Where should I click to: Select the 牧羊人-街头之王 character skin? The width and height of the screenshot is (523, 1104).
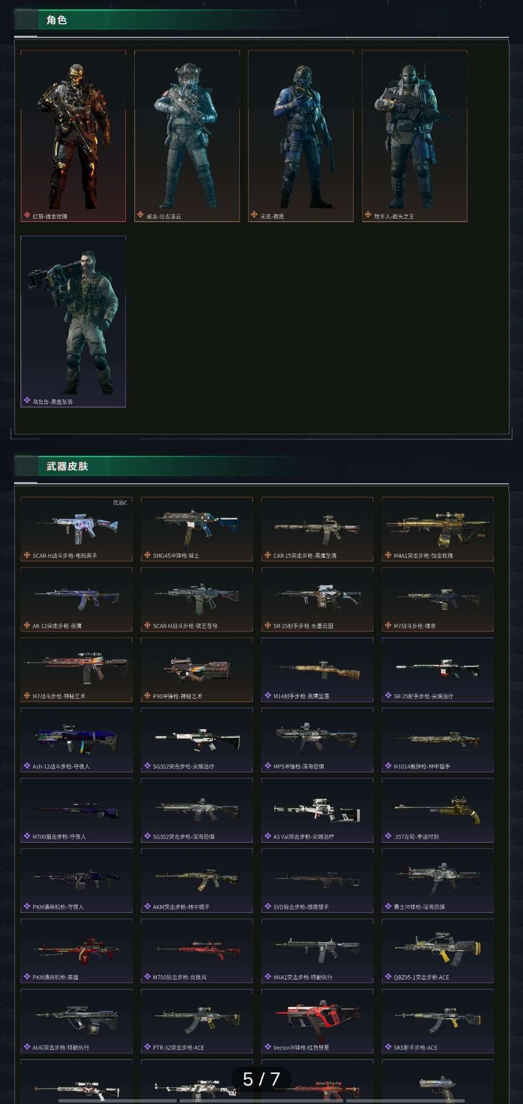point(415,136)
